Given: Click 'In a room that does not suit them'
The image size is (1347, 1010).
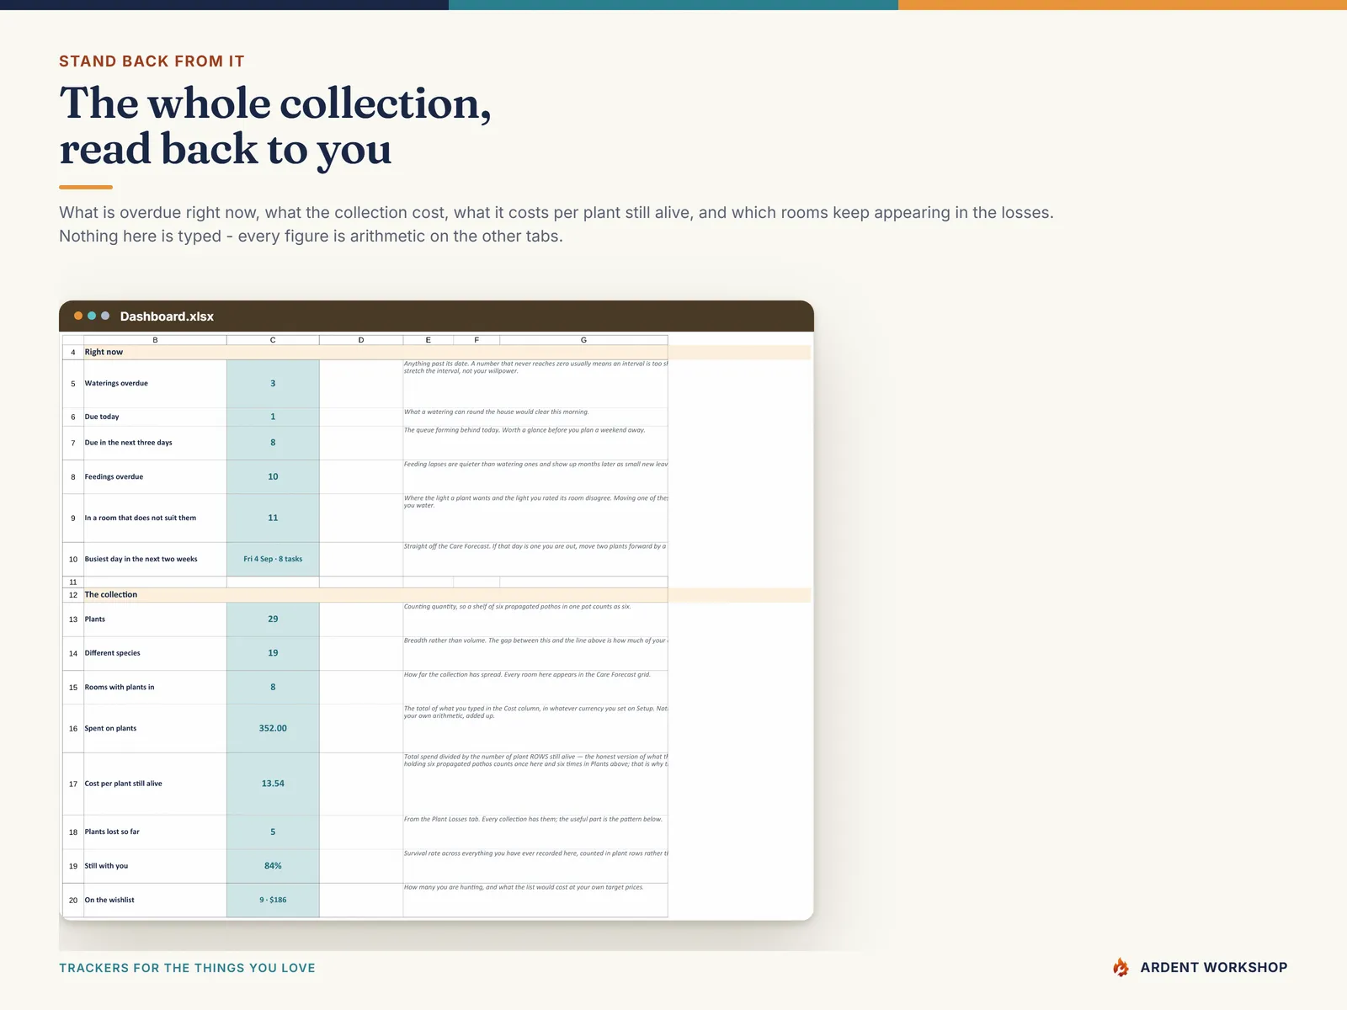Looking at the screenshot, I should 155,518.
